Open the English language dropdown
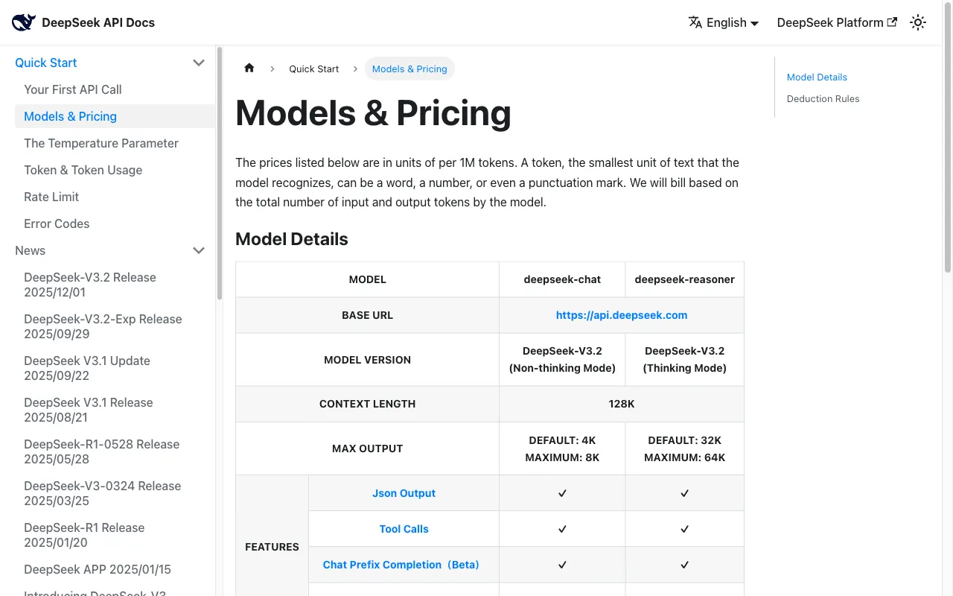This screenshot has height=596, width=953. point(724,22)
